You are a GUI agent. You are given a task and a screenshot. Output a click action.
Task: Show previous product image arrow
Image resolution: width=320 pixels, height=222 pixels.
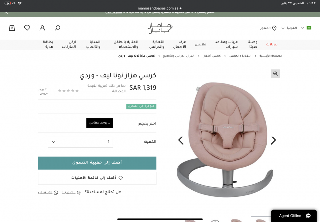(x=181, y=140)
